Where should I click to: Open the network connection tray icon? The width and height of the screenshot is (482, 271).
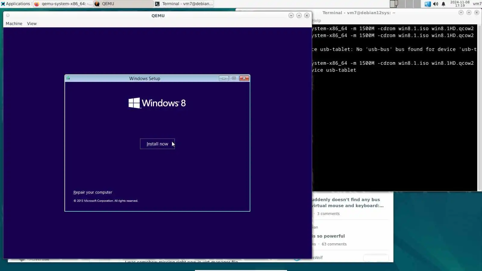point(427,4)
